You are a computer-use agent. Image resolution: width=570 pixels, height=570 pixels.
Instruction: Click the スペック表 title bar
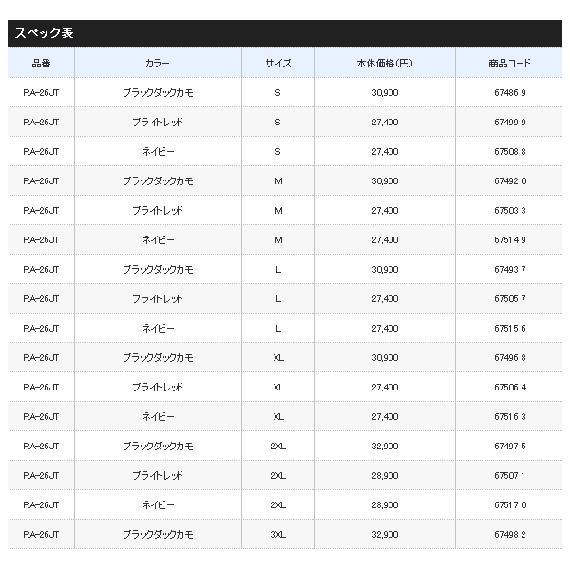click(285, 33)
